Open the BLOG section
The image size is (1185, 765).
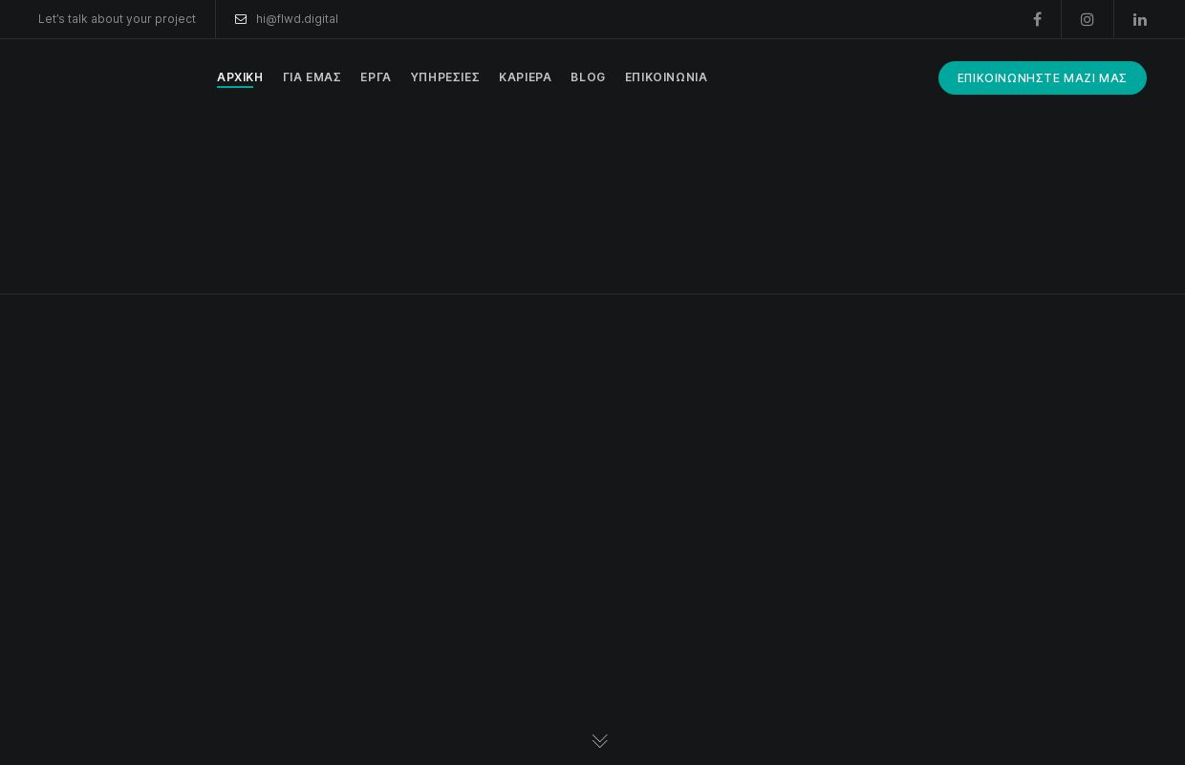click(588, 77)
